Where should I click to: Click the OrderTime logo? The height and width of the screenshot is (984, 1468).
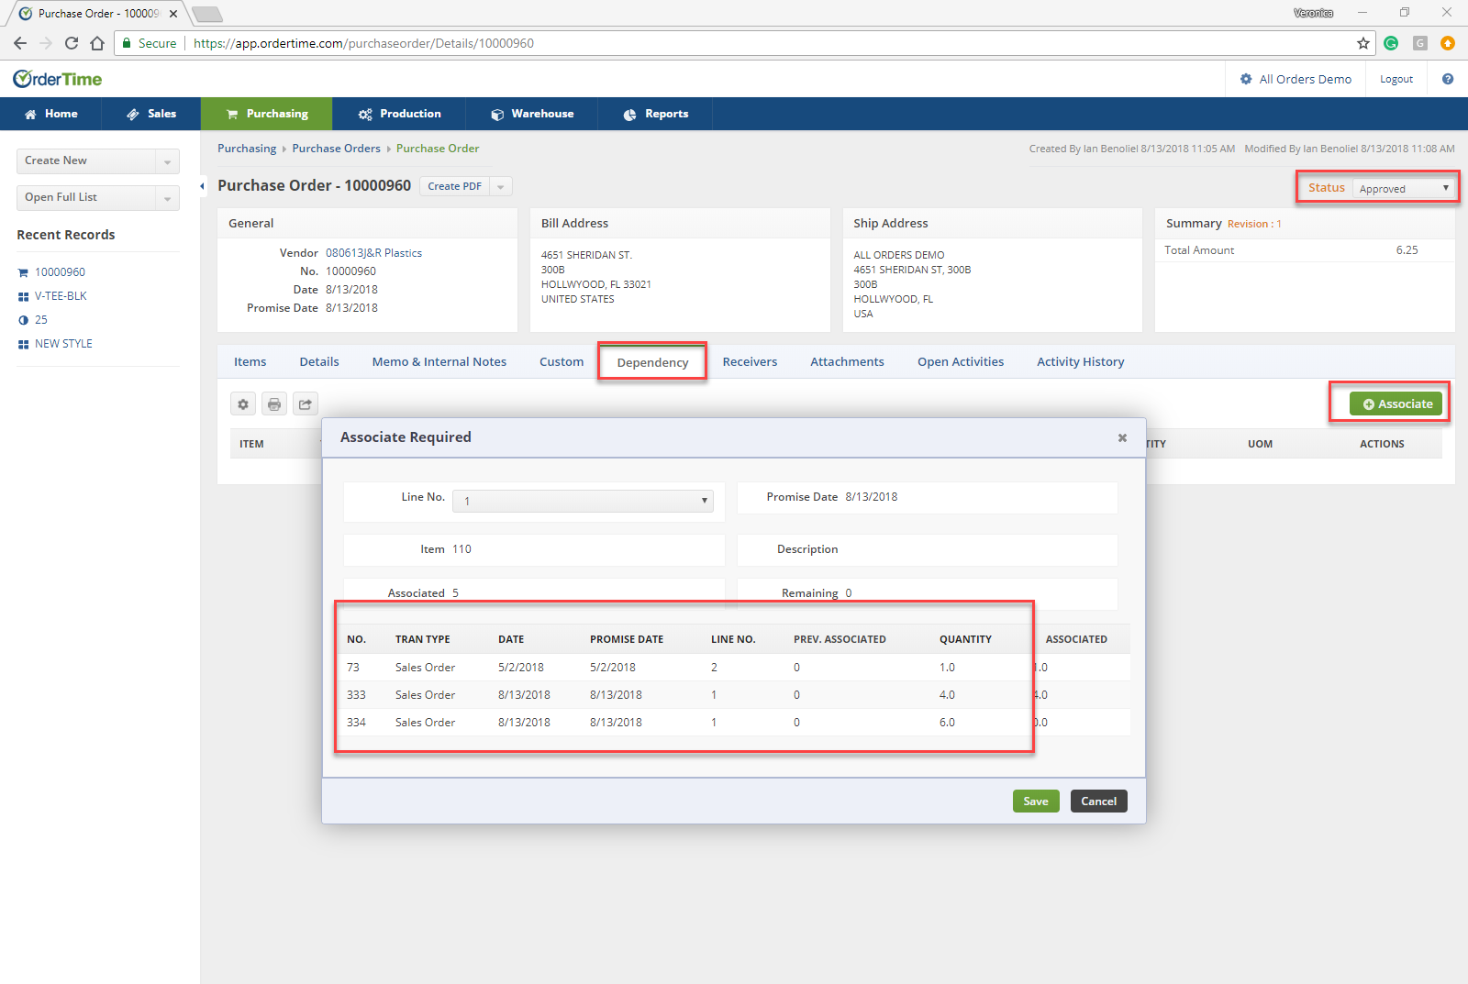pos(57,79)
